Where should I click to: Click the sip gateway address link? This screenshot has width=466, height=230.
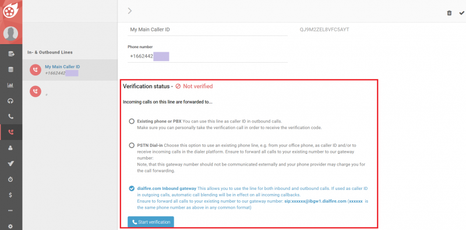(315, 201)
